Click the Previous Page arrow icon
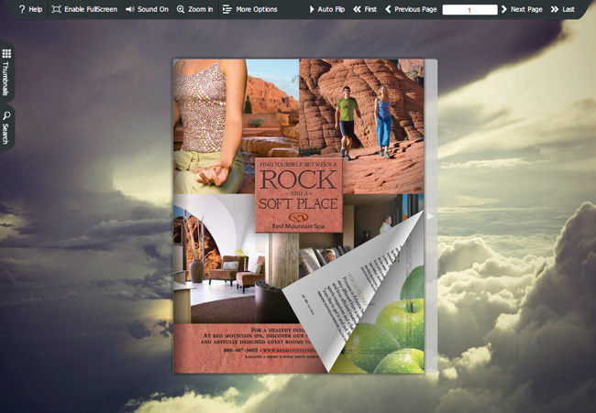This screenshot has width=596, height=413. [388, 9]
